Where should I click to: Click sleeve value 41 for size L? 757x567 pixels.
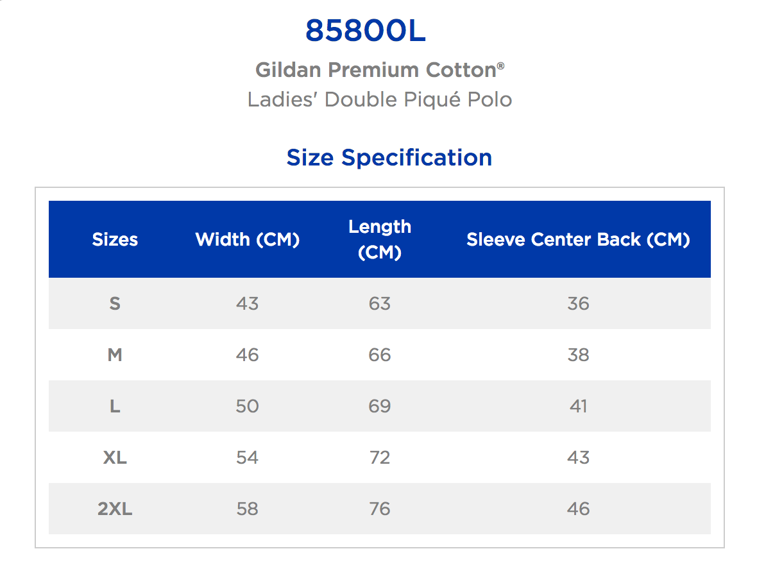click(x=578, y=406)
